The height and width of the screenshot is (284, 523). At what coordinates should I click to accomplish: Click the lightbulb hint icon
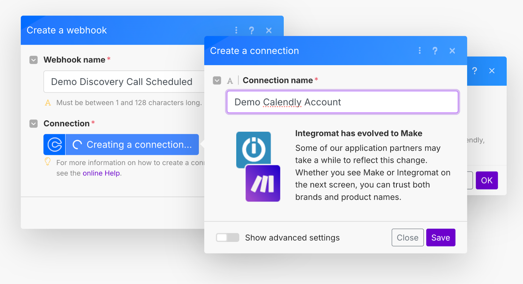click(x=48, y=161)
